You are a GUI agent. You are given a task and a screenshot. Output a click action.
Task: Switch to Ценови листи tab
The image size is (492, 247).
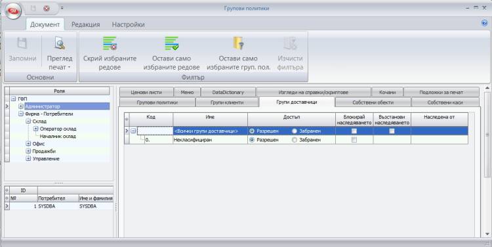pos(146,92)
